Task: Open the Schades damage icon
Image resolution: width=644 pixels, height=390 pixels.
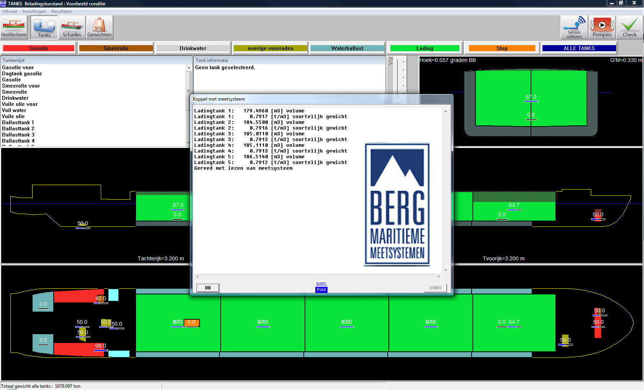Action: click(72, 27)
